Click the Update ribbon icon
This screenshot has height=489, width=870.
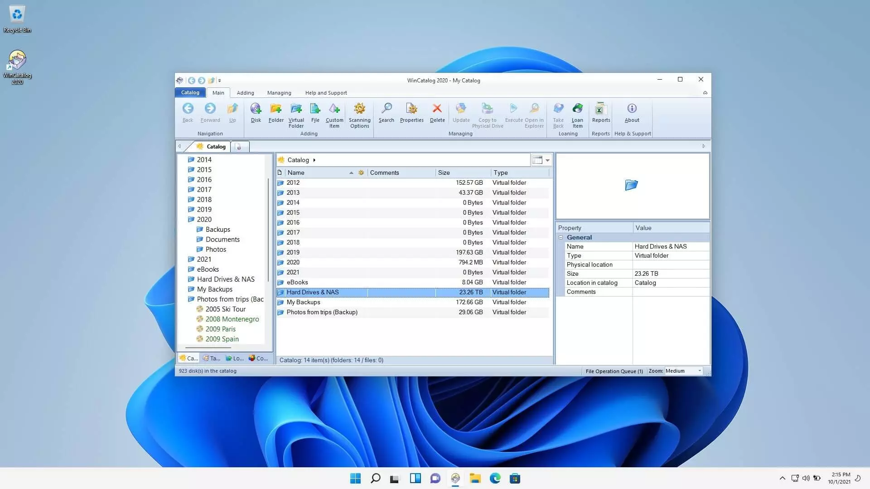461,113
